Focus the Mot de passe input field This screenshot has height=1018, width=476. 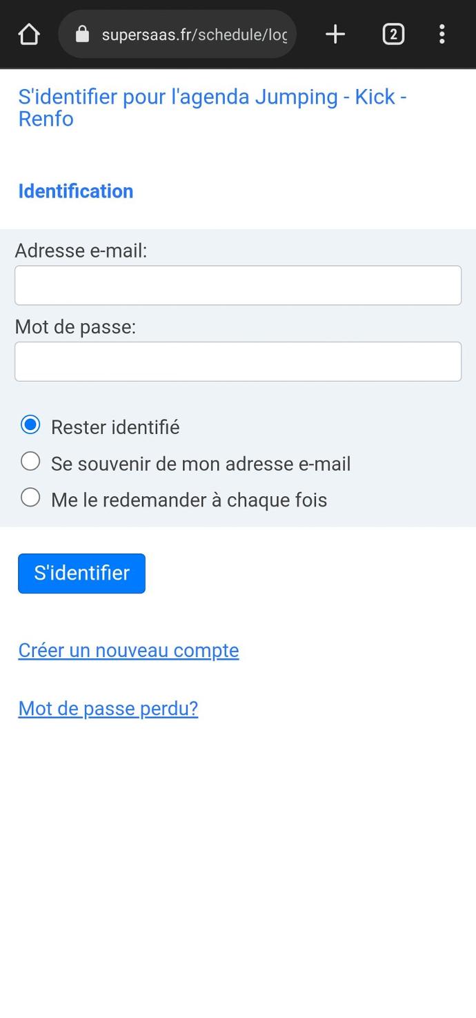point(238,361)
